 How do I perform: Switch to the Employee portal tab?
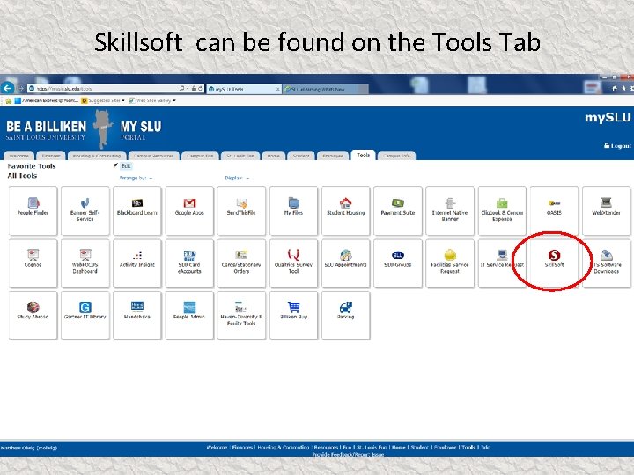coord(332,156)
